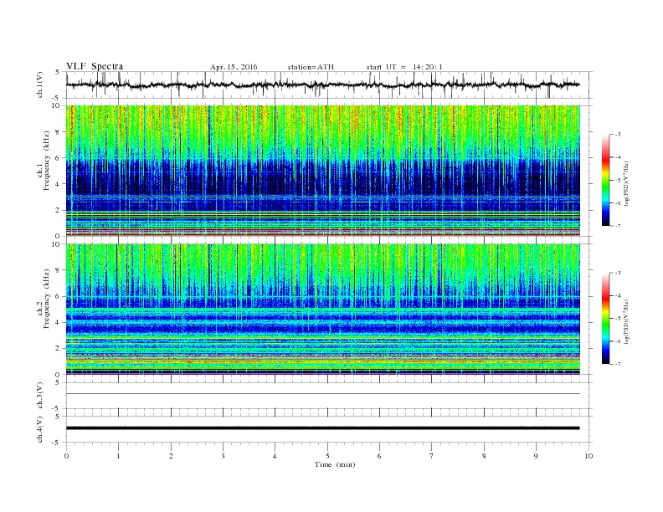This screenshot has height=512, width=663.
Task: Click the "1" minute tick label
Action: point(118,456)
